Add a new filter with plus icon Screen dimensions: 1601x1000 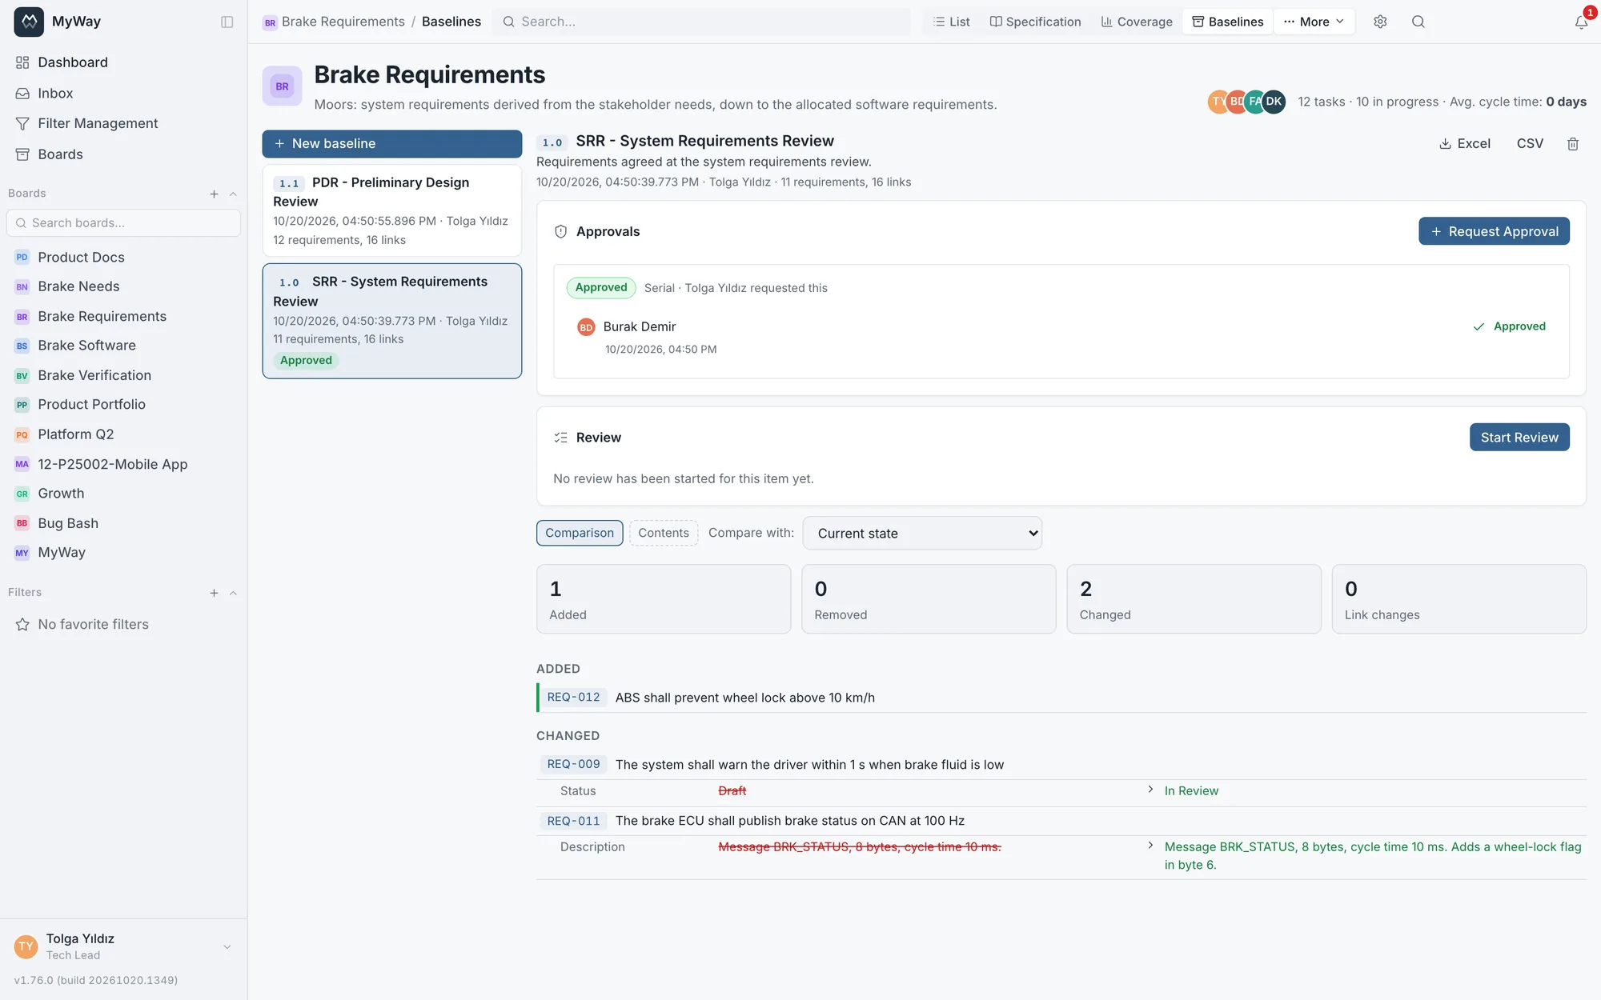(x=214, y=593)
